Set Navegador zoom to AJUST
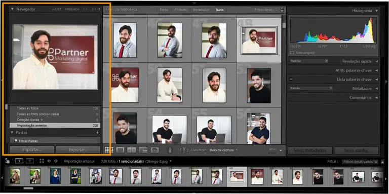The image size is (389, 194). (57, 9)
